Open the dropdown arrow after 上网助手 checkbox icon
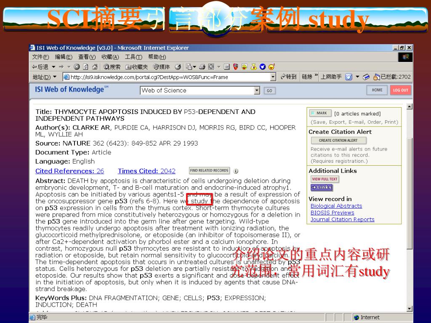This screenshot has height=323, width=431. [357, 77]
